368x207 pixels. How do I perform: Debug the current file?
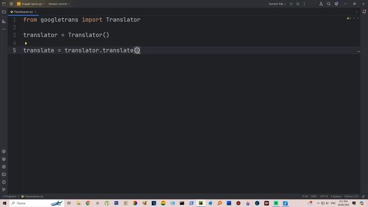pos(298,4)
